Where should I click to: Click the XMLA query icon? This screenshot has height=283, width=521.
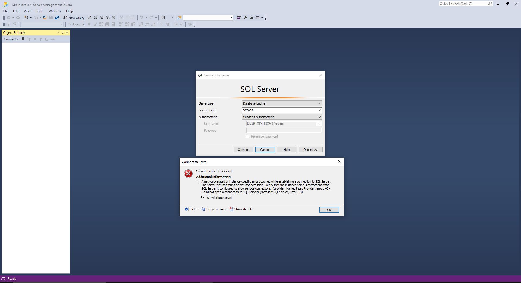(x=107, y=18)
